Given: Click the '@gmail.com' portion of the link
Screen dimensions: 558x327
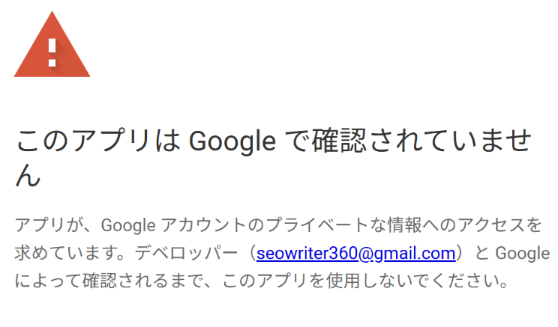Looking at the screenshot, I should (406, 254).
